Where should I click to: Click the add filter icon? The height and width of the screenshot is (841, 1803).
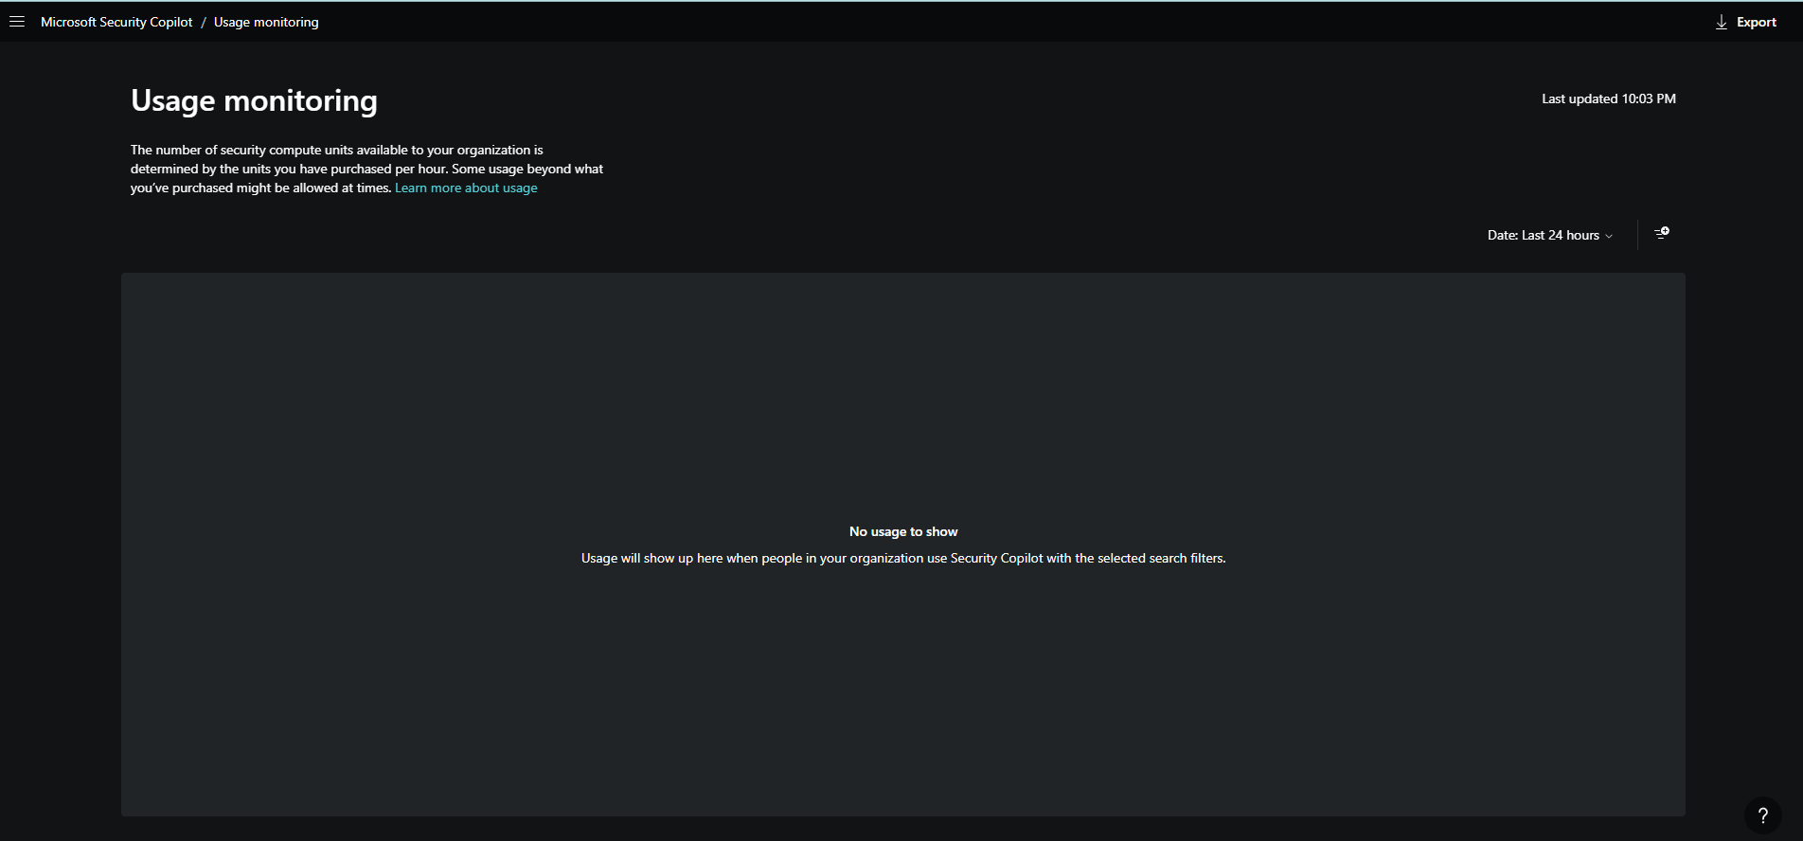pyautogui.click(x=1661, y=233)
